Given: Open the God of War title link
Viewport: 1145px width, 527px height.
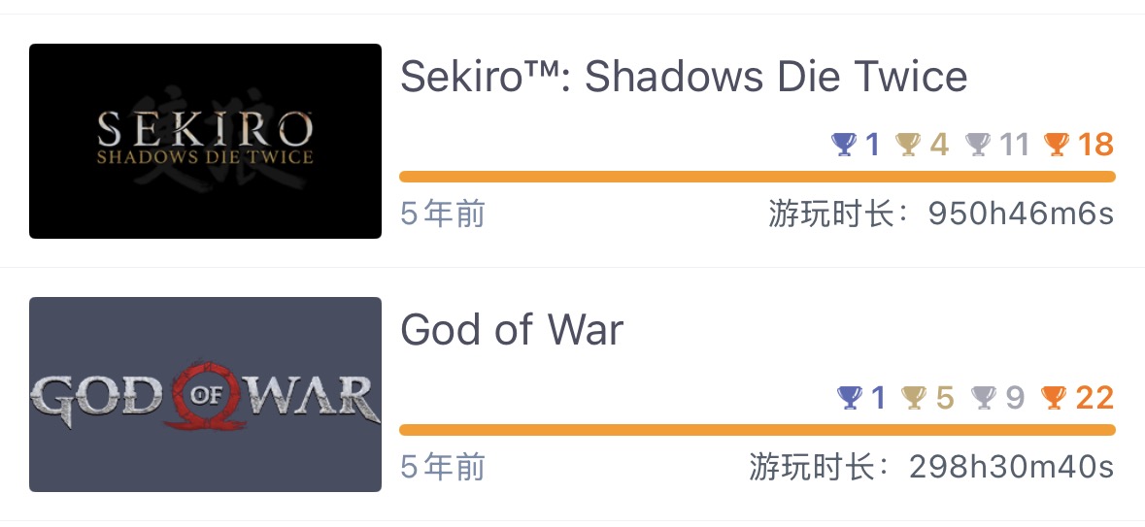Looking at the screenshot, I should click(512, 330).
